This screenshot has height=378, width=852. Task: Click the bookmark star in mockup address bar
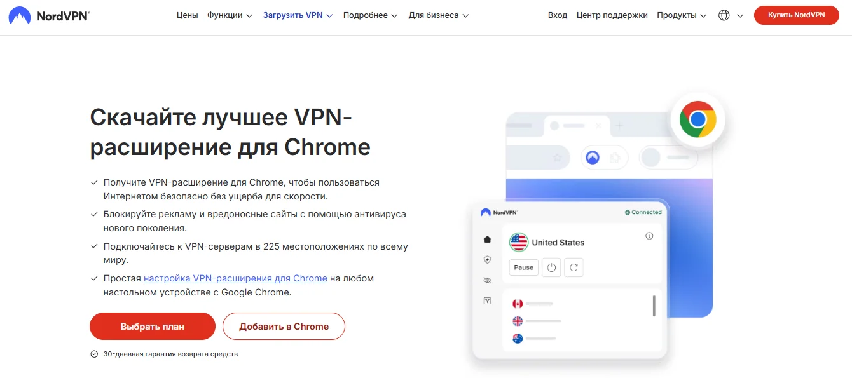[x=558, y=158]
